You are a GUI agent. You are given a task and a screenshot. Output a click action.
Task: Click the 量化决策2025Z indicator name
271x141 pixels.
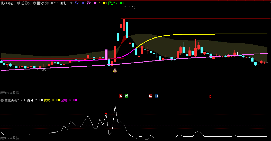click(x=48, y=3)
